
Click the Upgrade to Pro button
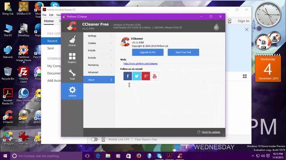[x=148, y=52]
